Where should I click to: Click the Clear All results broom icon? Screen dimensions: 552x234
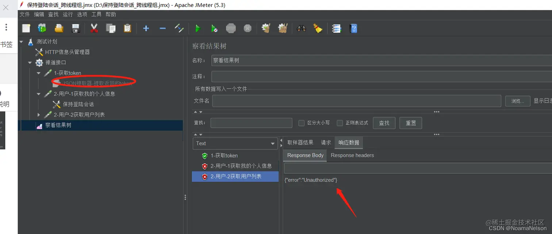point(283,28)
